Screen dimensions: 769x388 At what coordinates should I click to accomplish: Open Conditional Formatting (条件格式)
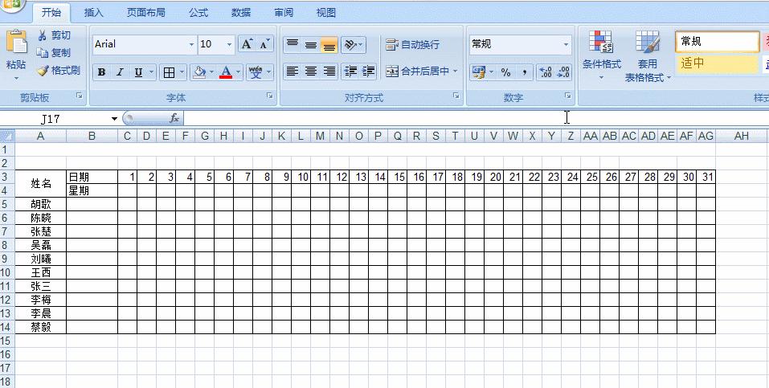[601, 55]
